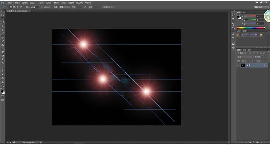The width and height of the screenshot is (270, 145).
Task: Select the Path Selection tool
Action: tap(3, 75)
